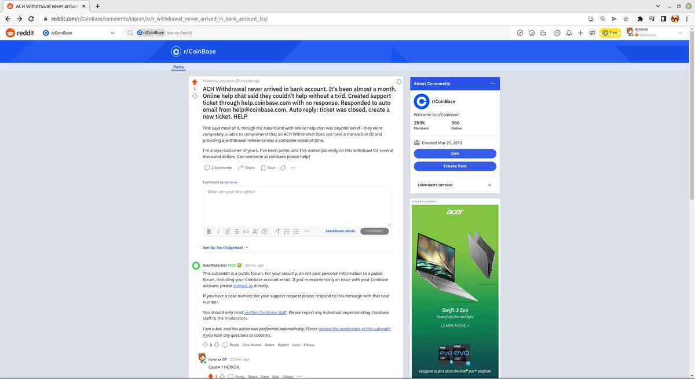The image size is (695, 379).
Task: Click the Create Post plus icon in header
Action: point(580,33)
